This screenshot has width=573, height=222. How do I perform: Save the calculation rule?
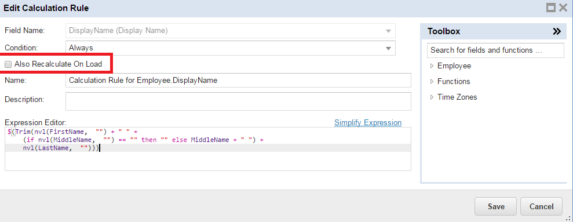tap(495, 206)
